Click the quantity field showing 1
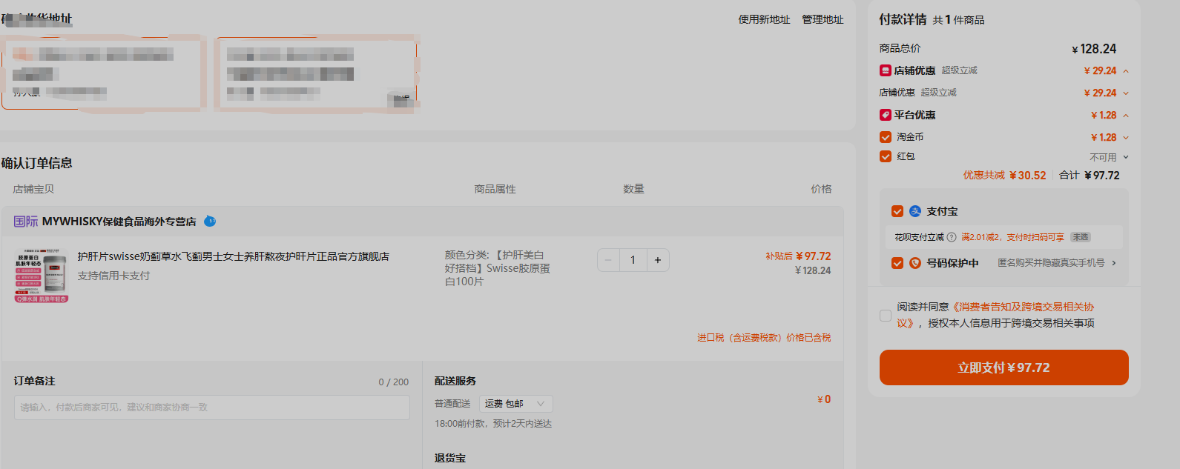 pos(633,260)
